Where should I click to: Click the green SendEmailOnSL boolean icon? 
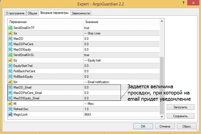10,55
